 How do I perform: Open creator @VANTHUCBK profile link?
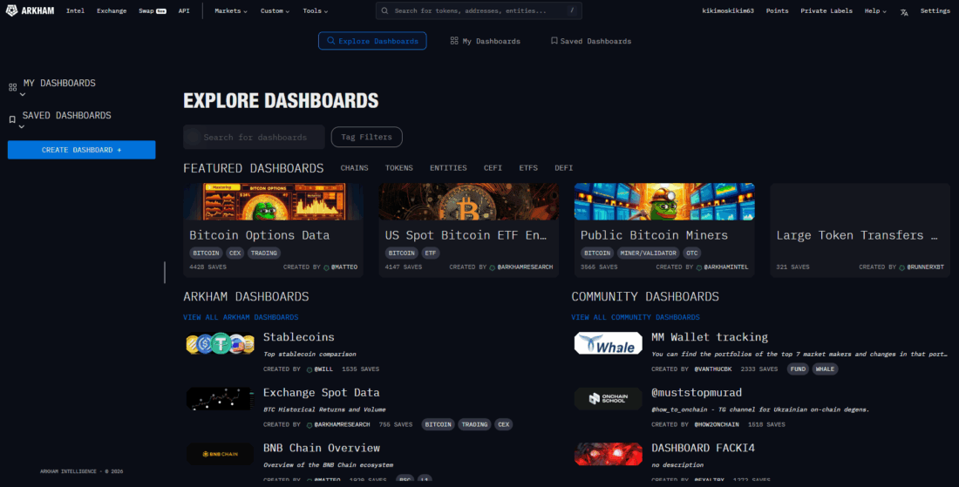click(713, 369)
